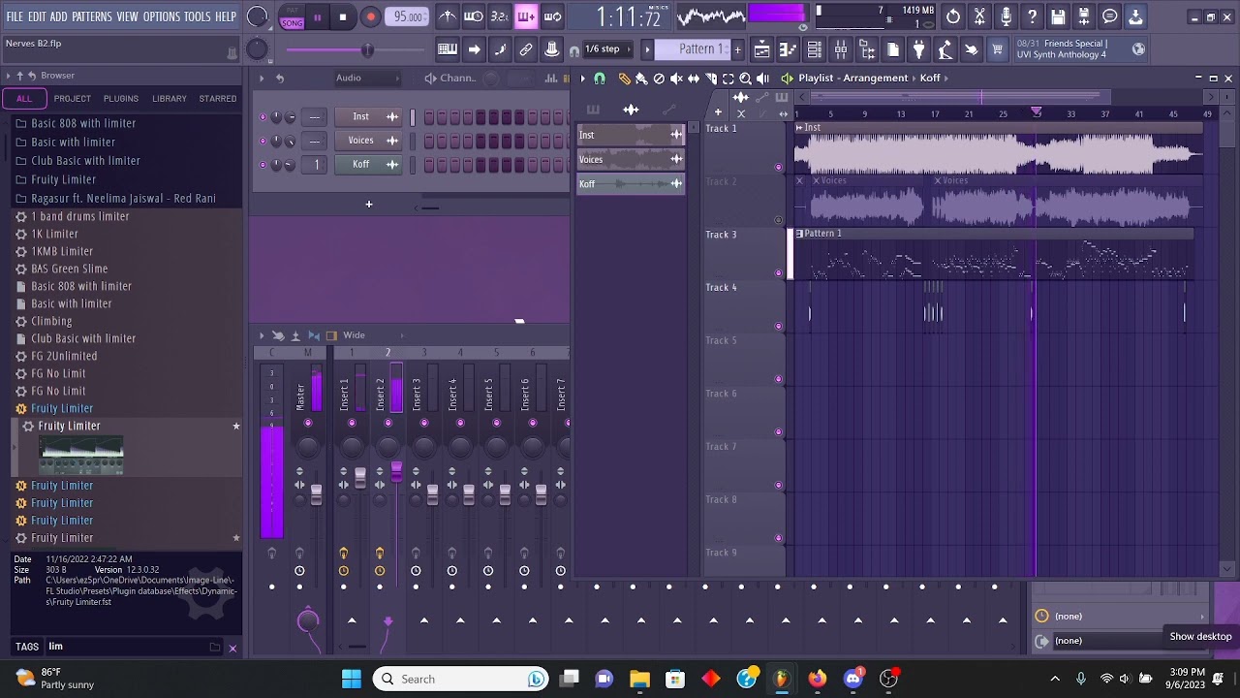Select the paint brush tool in playlist
This screenshot has width=1240, height=698.
641,79
